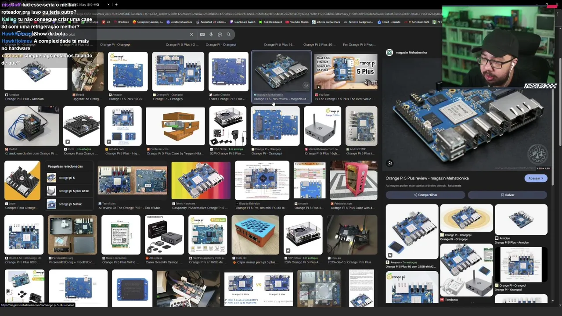Select related search 'orange pi 5 max'
562x316 pixels.
[69, 204]
